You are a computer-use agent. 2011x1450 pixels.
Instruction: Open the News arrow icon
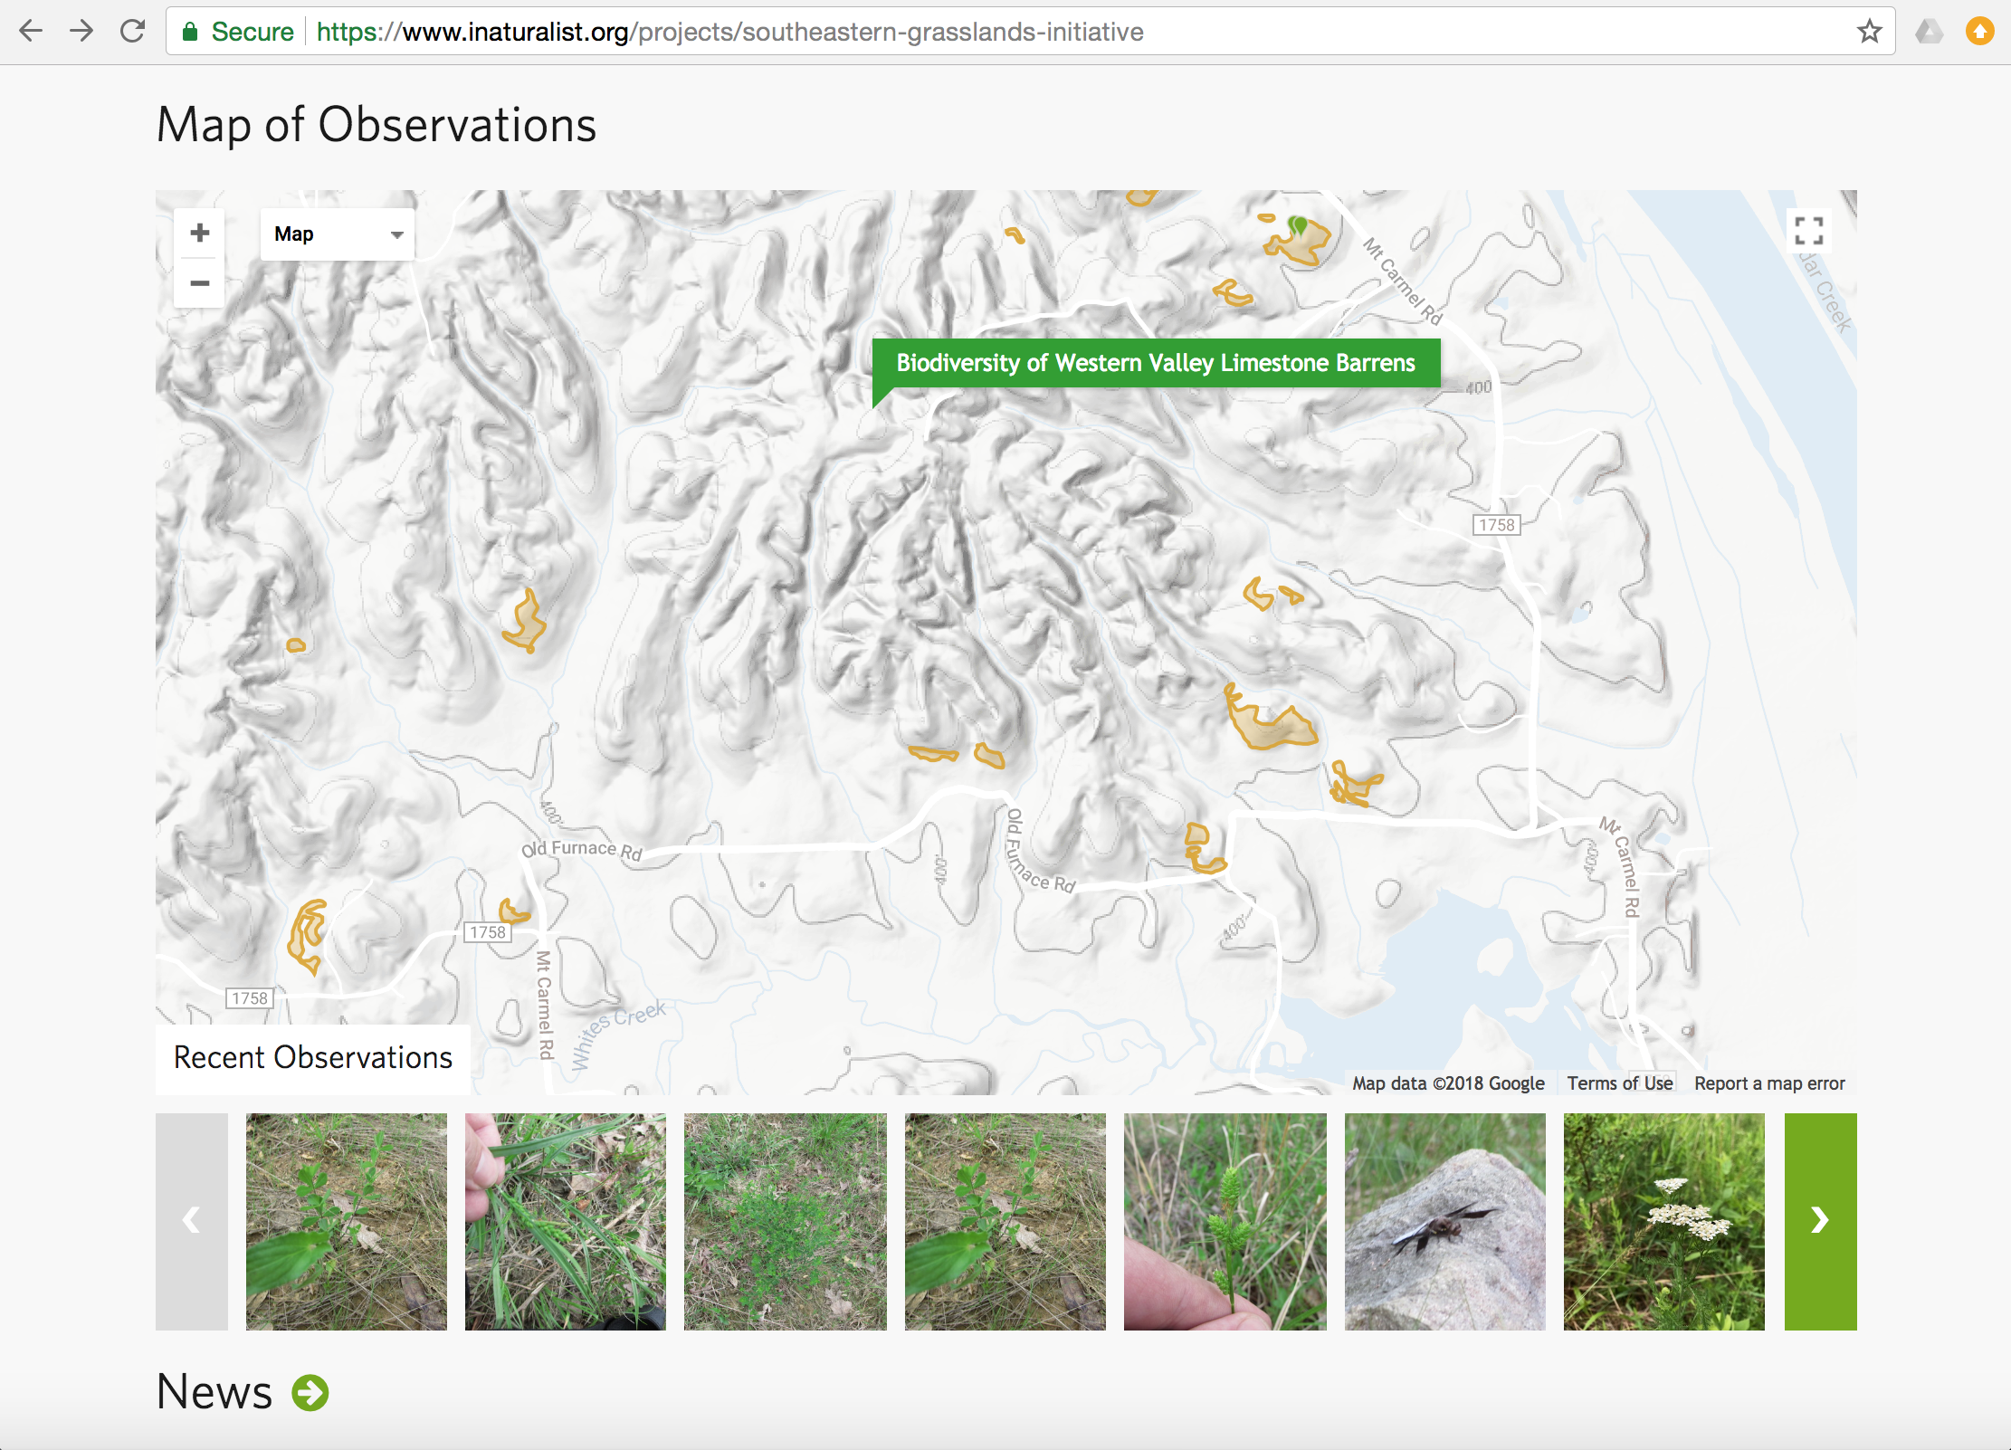tap(310, 1392)
